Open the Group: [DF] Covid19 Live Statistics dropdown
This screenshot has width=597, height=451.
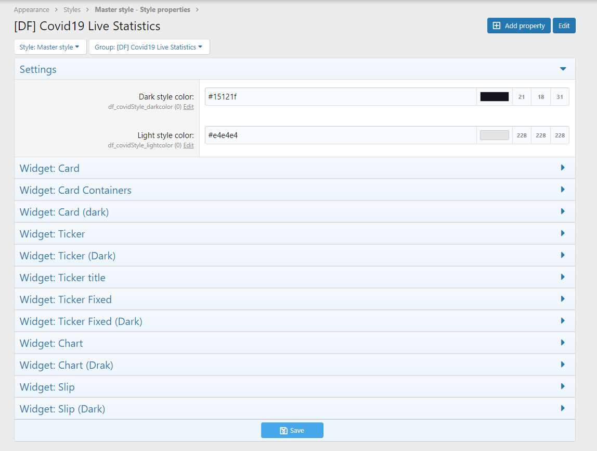point(149,47)
